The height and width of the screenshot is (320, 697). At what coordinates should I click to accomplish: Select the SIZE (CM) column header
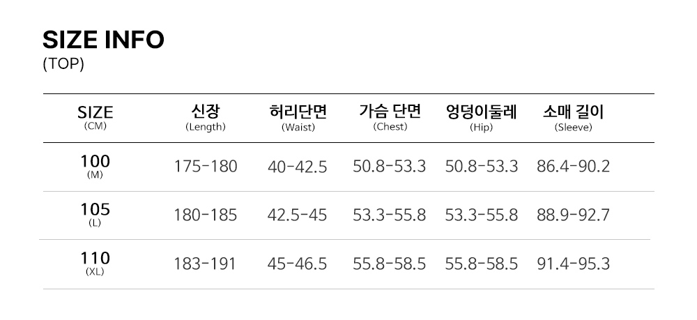tap(95, 117)
